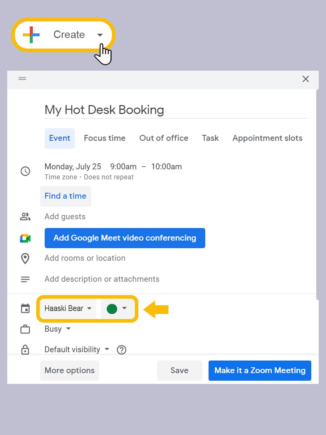Image resolution: width=326 pixels, height=435 pixels.
Task: Click Add rooms or location field
Action: [85, 258]
